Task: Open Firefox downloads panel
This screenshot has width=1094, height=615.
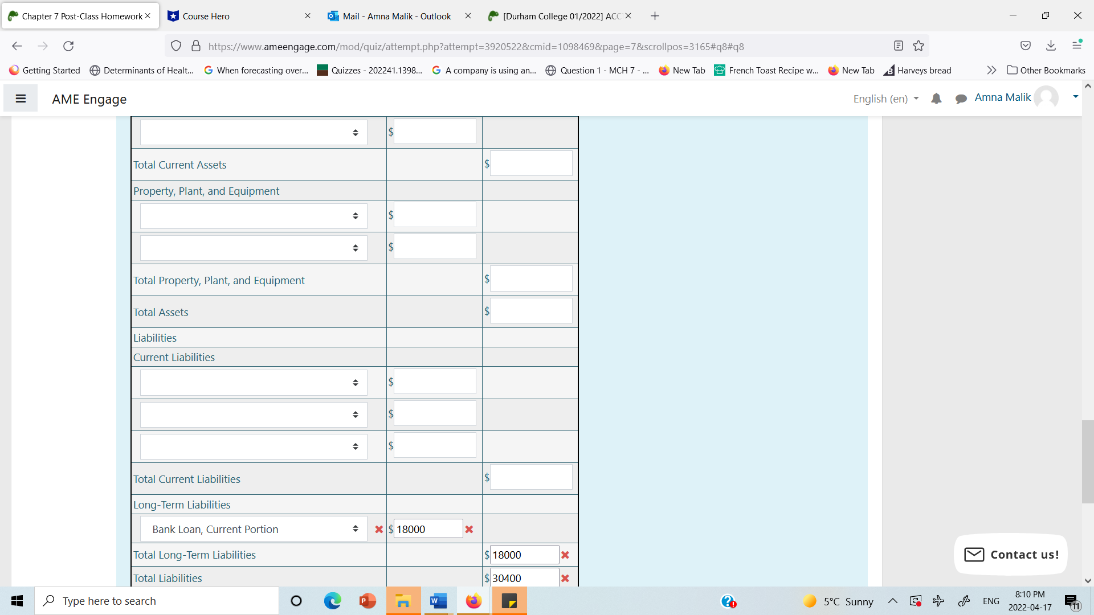Action: [x=1051, y=46]
